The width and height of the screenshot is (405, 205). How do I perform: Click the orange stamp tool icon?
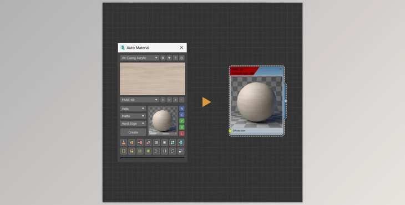coord(124,142)
